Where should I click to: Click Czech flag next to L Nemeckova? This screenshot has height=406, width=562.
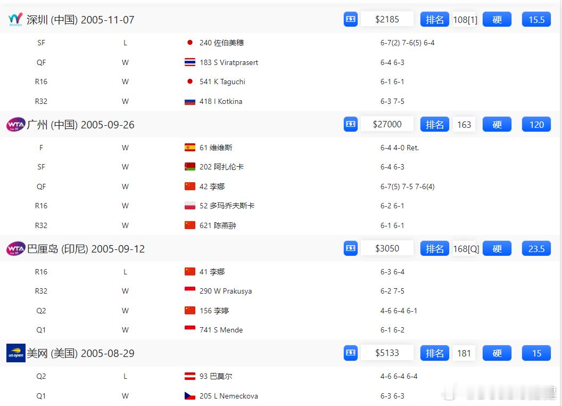190,396
